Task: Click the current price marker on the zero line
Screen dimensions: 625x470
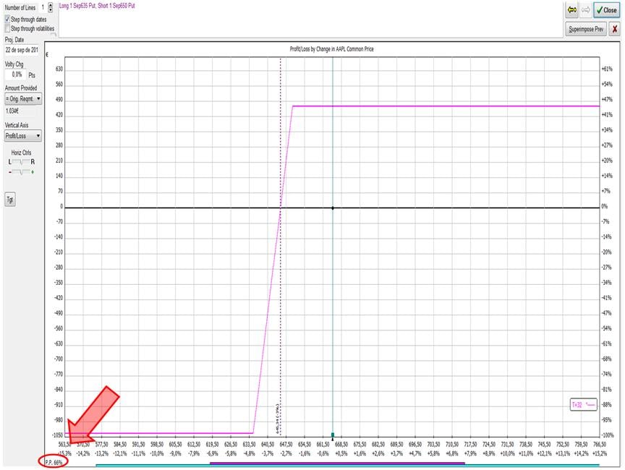Action: coord(333,208)
